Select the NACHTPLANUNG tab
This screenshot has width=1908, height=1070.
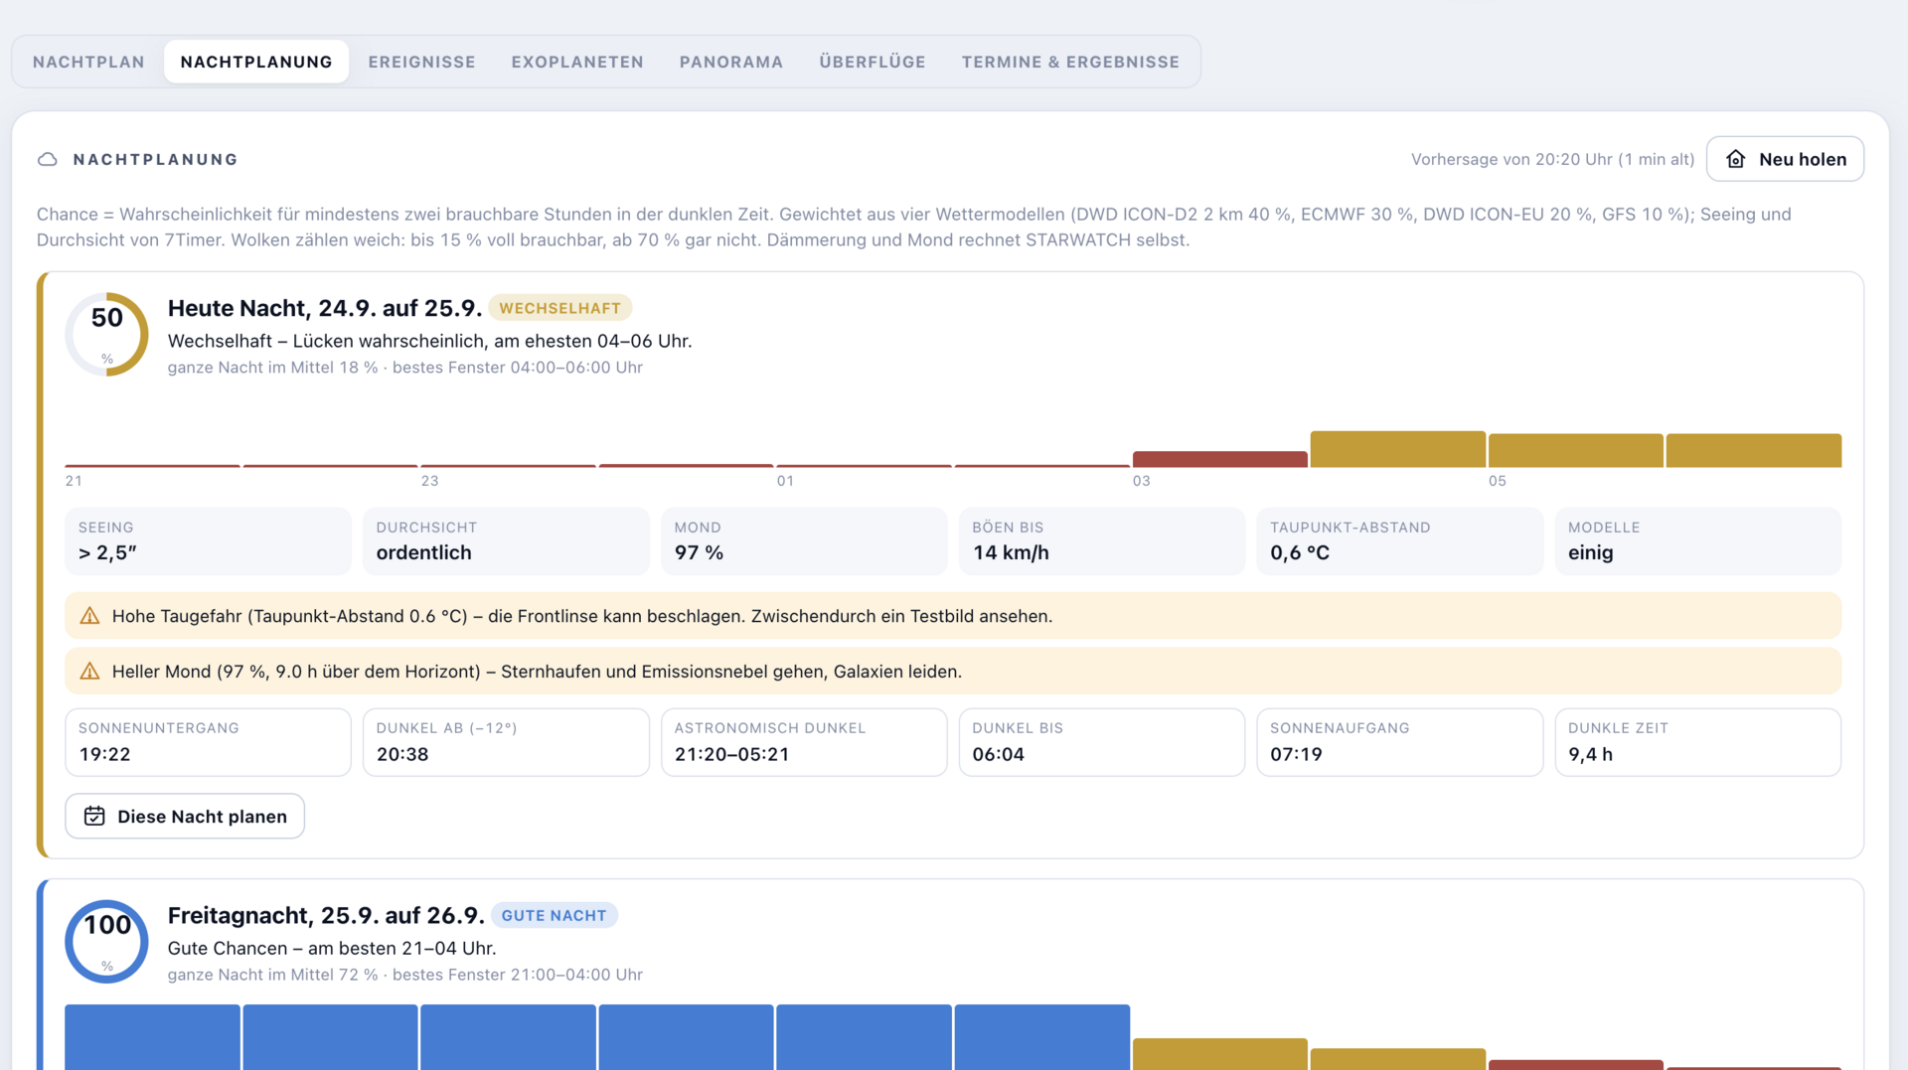256,62
